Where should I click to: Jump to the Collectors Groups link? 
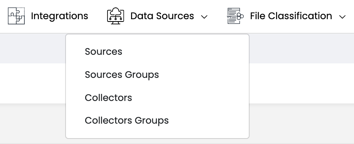[127, 121]
